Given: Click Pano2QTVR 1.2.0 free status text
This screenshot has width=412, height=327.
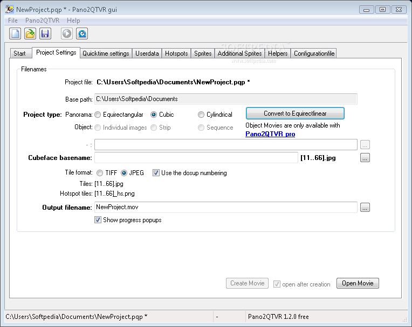Looking at the screenshot, I should click(x=278, y=317).
